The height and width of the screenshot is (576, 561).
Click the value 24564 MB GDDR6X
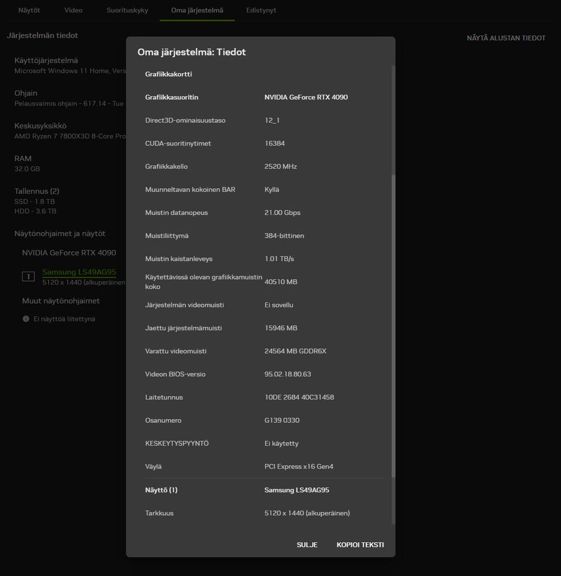(295, 351)
